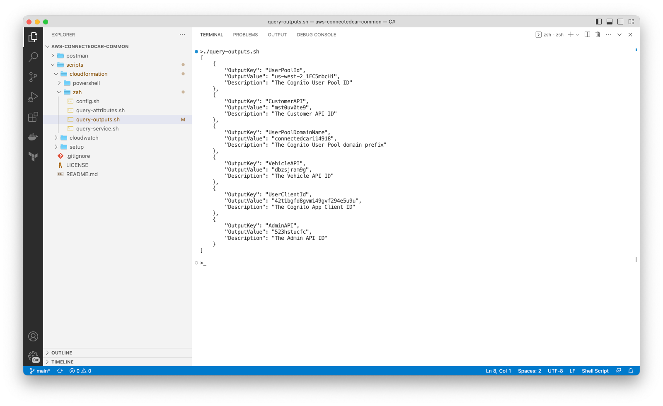Click the "523hstucfc" AdminAPI output value
Viewport: 663px width, 406px height.
pos(291,232)
